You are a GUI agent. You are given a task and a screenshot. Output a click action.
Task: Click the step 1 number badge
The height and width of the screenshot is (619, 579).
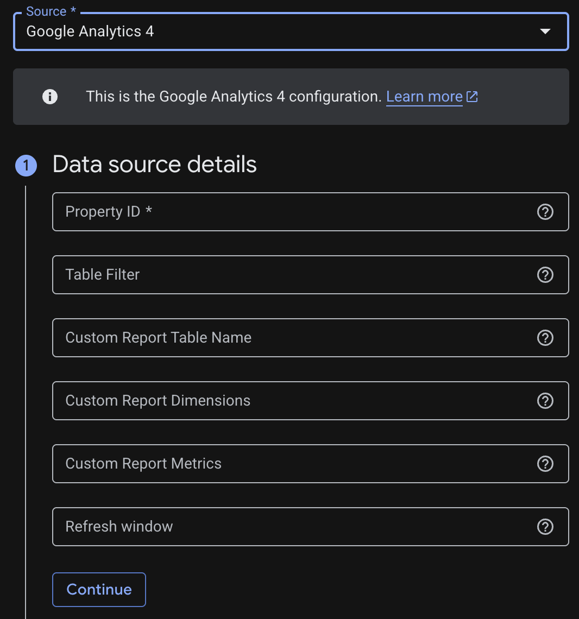[x=26, y=166]
